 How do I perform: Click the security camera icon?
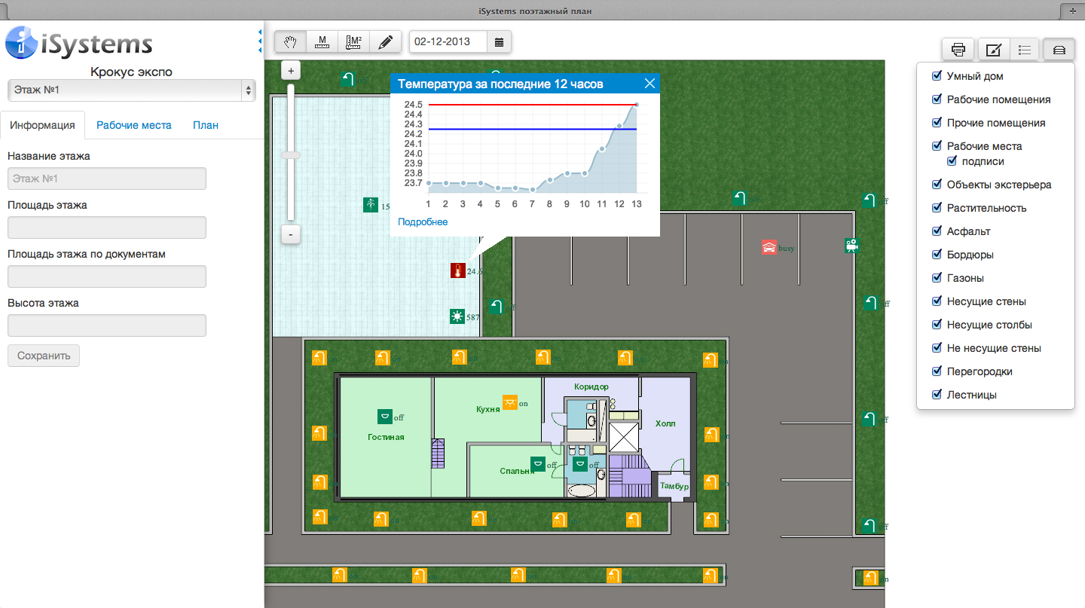tap(851, 245)
